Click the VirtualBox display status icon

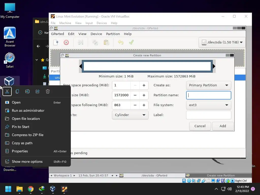tap(213, 181)
